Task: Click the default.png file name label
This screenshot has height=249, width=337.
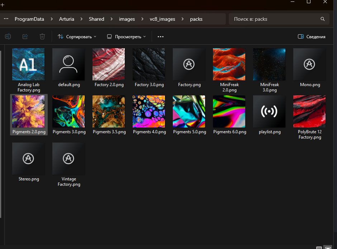Action: [x=69, y=85]
